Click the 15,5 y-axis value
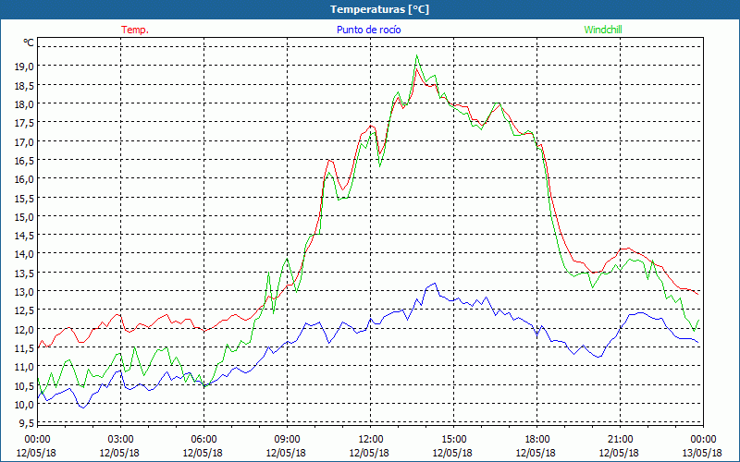Image resolution: width=740 pixels, height=462 pixels. point(24,198)
